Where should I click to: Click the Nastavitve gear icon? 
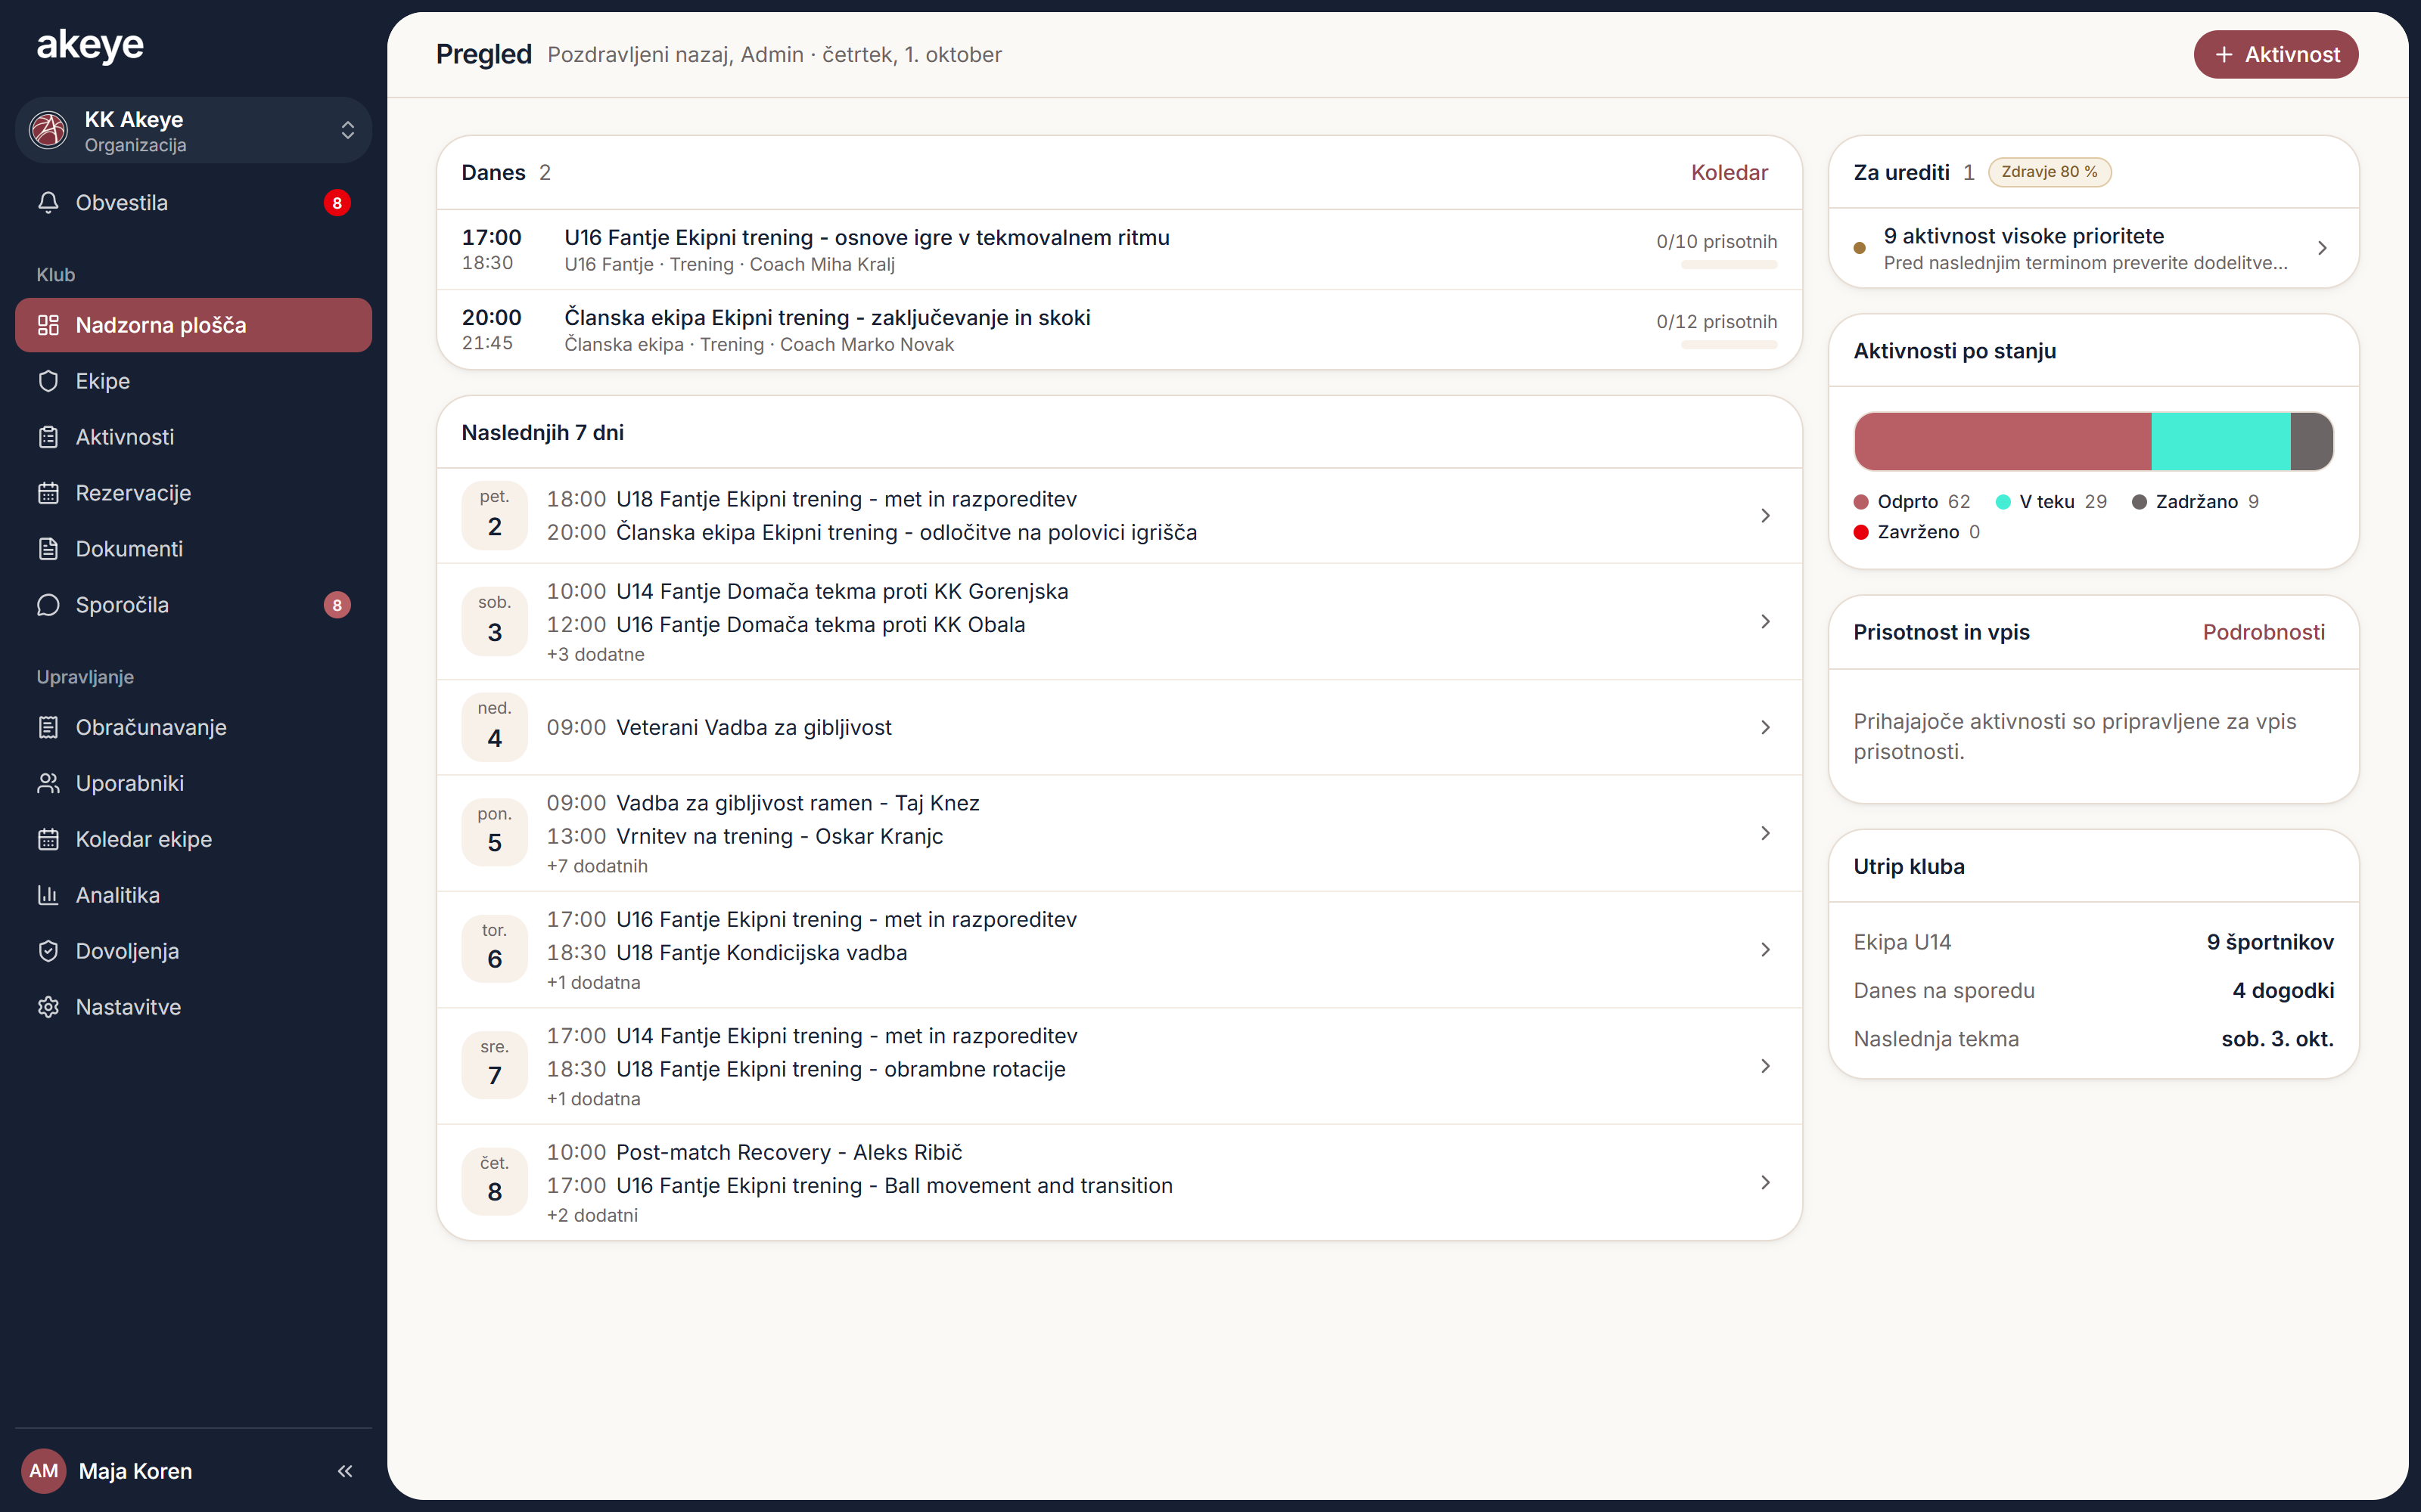point(48,1007)
